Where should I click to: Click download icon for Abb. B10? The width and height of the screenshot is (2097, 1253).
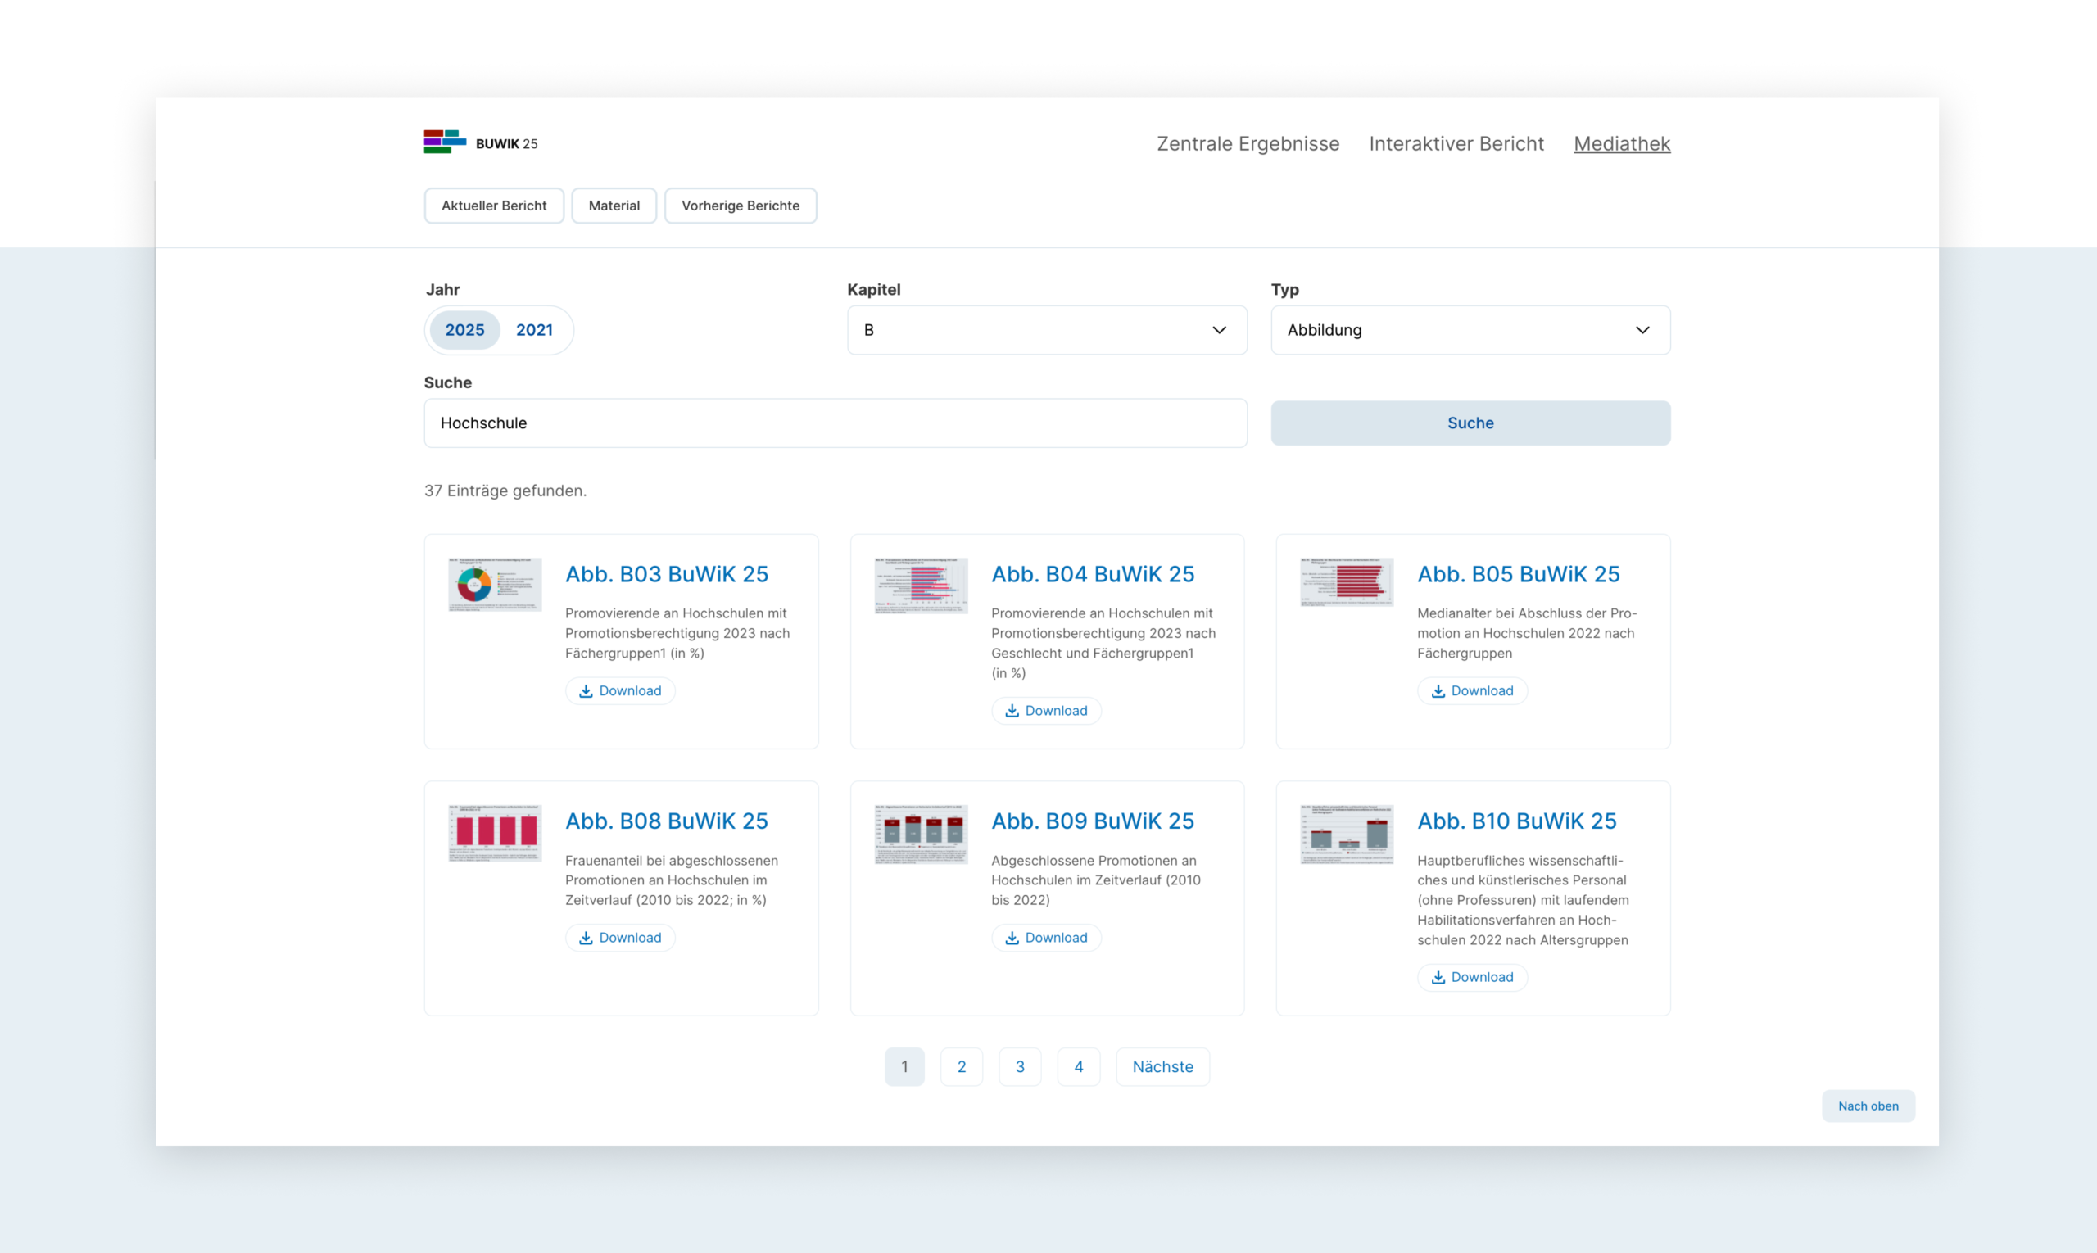[1438, 978]
